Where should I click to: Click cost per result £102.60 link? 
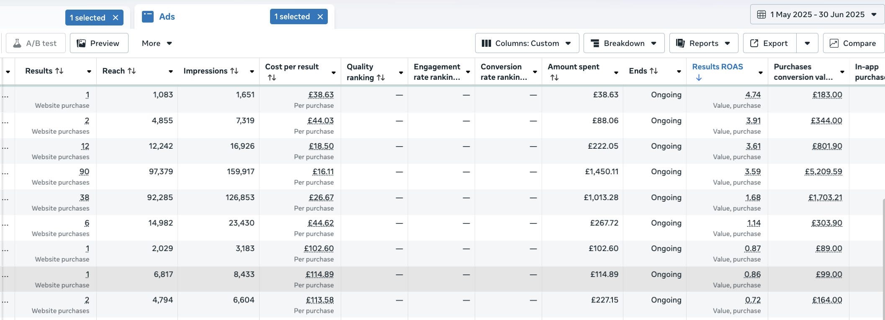[319, 249]
